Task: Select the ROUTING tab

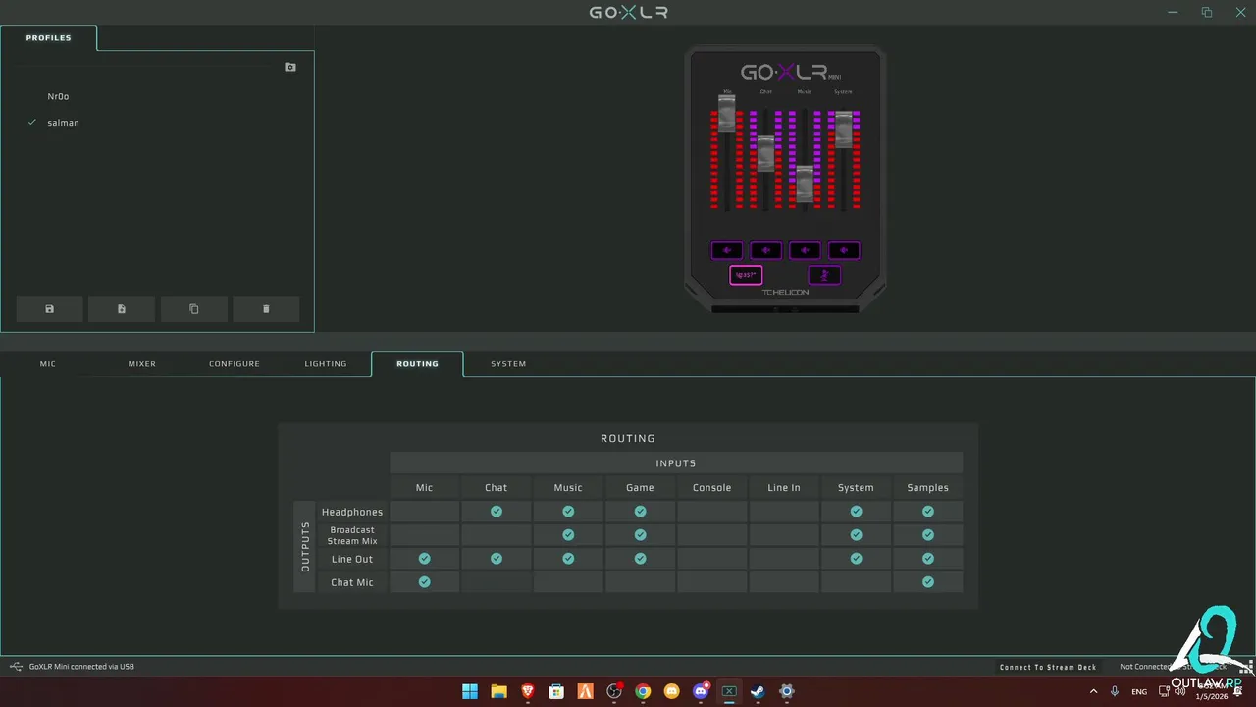Action: click(x=417, y=364)
